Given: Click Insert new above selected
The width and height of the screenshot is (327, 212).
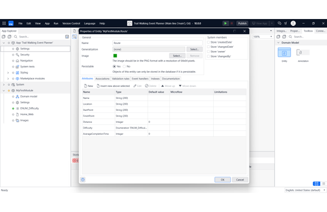Looking at the screenshot, I should pyautogui.click(x=113, y=86).
